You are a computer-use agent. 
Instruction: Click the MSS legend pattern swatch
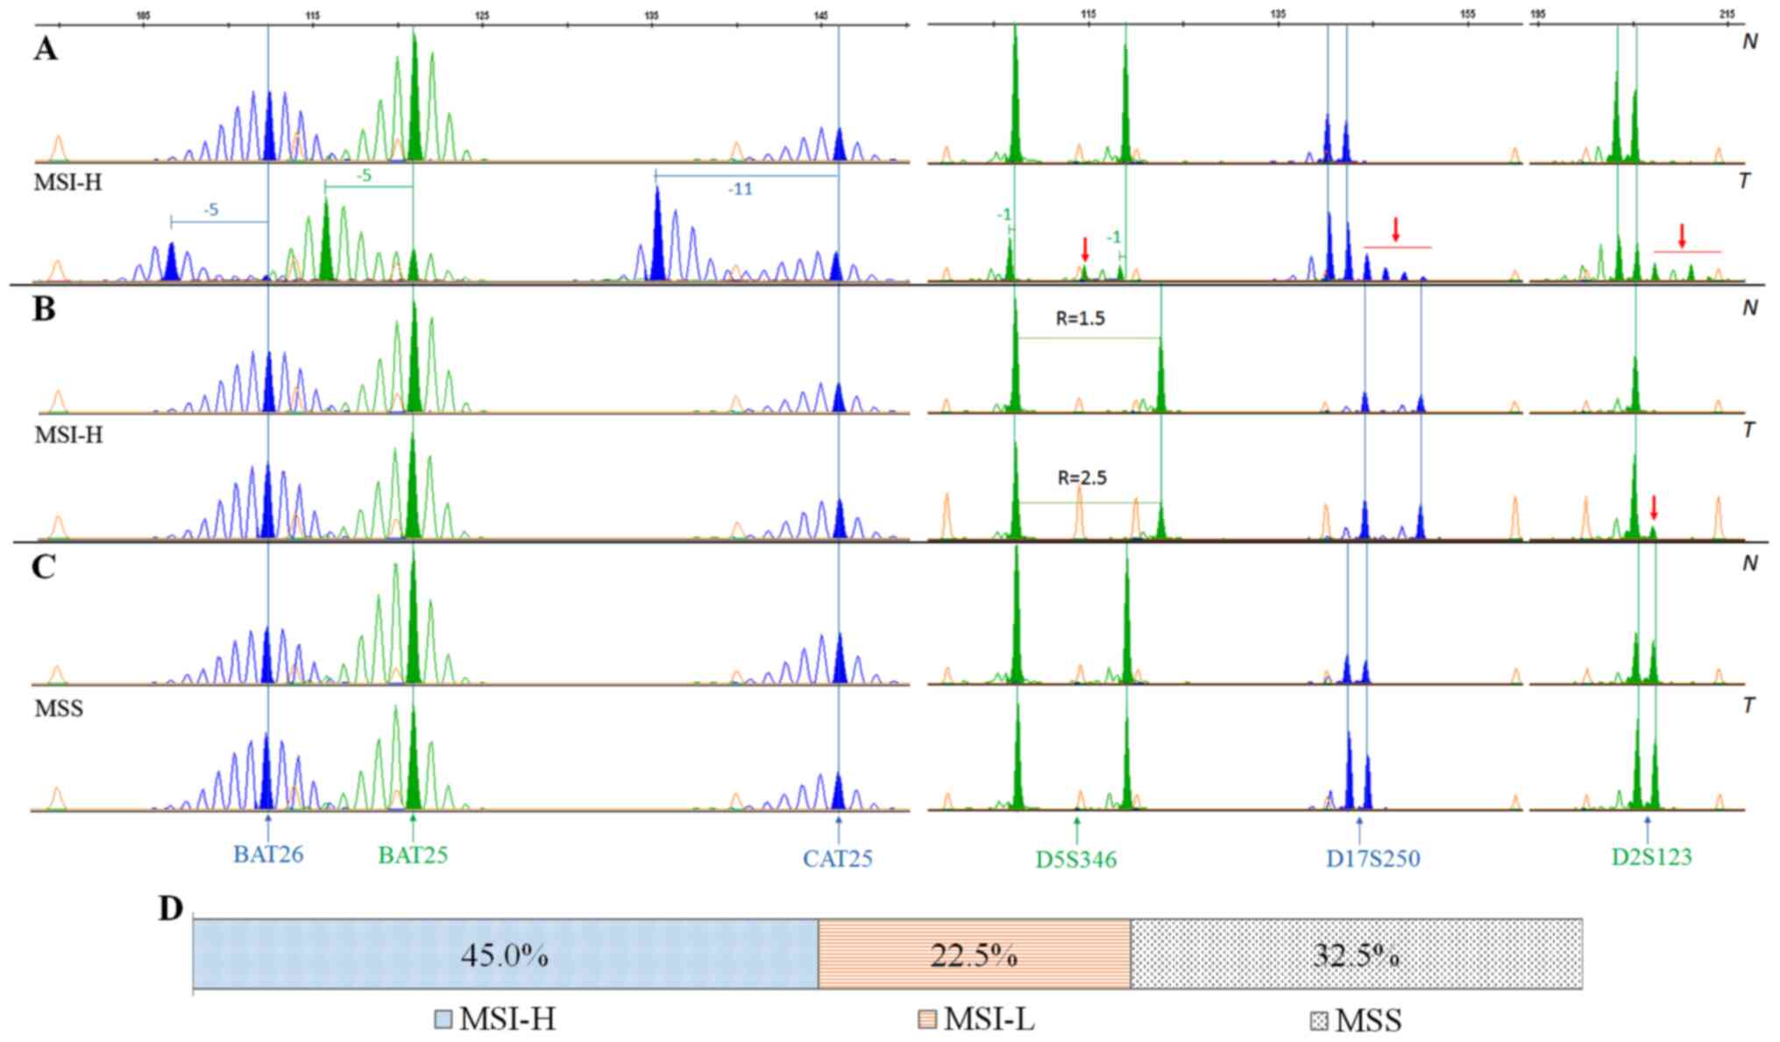click(x=1318, y=1021)
